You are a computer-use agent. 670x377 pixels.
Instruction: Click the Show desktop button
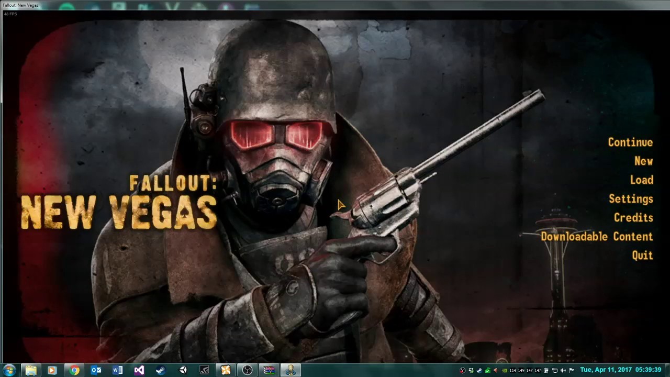click(x=667, y=370)
